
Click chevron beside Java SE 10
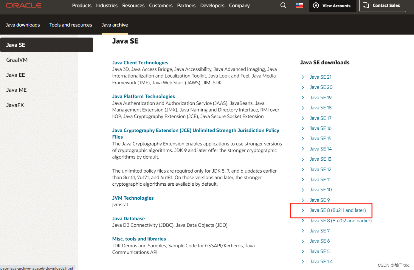pyautogui.click(x=303, y=190)
